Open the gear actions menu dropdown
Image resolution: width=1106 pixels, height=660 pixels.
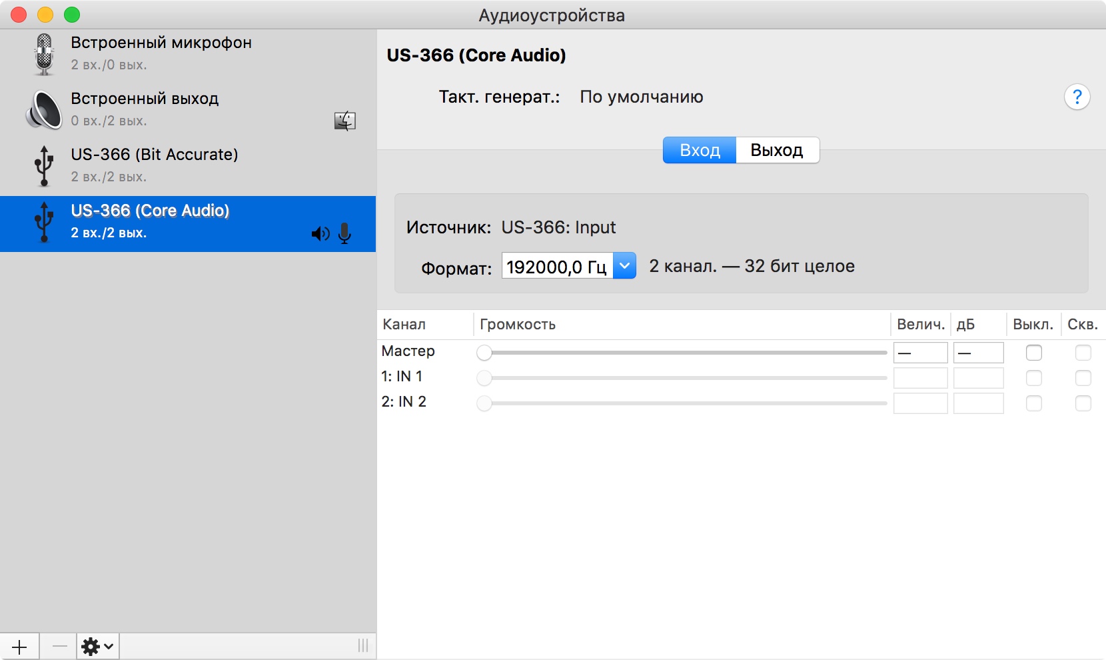click(x=97, y=647)
